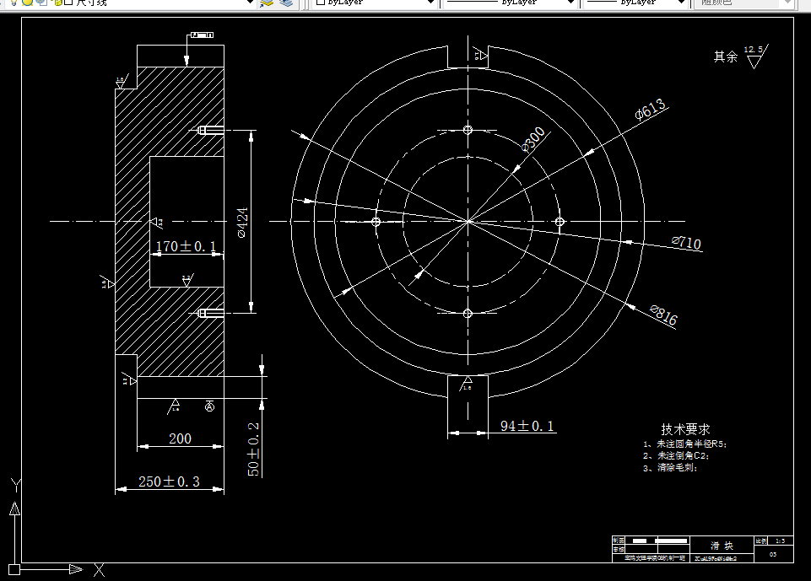Select roughness symbol inside the section cavity
The height and width of the screenshot is (581, 811).
point(187,281)
